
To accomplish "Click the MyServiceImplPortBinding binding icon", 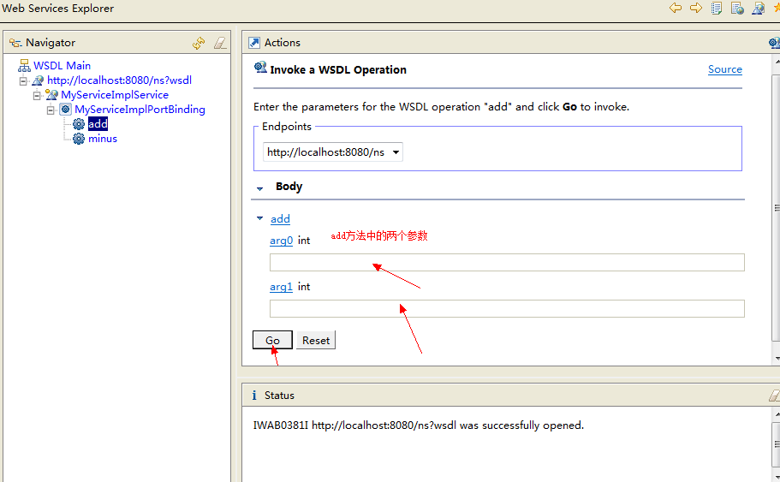I will [65, 109].
